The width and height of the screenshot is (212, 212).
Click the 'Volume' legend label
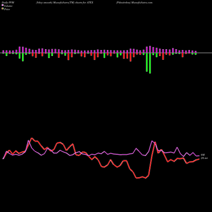[8, 6]
